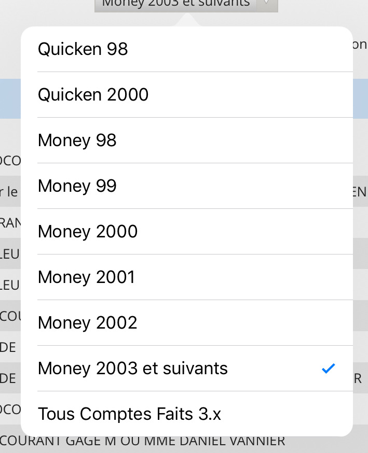
Task: Choose Quicken 2000 from the list
Action: 93,95
